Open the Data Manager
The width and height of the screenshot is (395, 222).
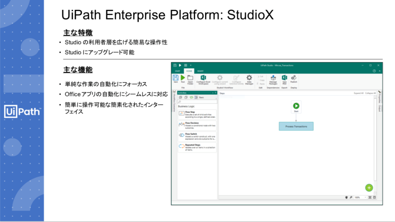[x=249, y=80]
